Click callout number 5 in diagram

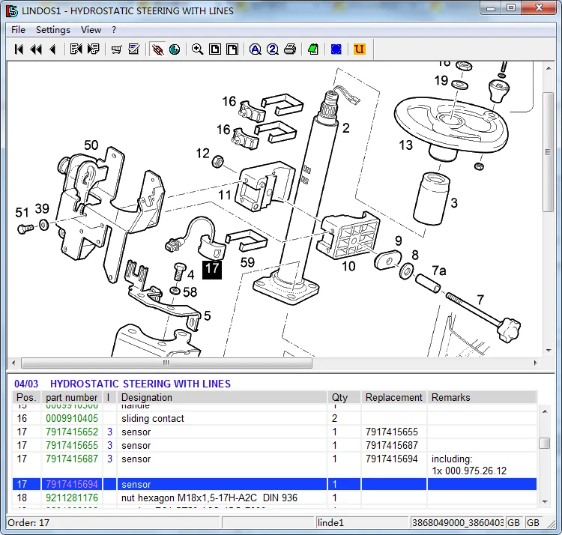coord(207,315)
